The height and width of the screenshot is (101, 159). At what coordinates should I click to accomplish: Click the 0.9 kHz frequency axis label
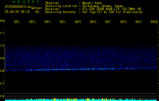click(x=2, y=58)
